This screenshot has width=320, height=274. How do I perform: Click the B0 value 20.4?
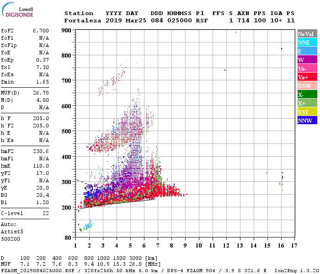[x=43, y=195]
